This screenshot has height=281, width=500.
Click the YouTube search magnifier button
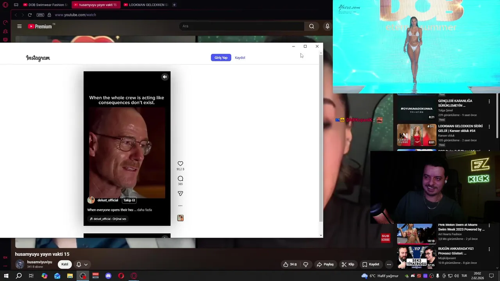coord(311,26)
